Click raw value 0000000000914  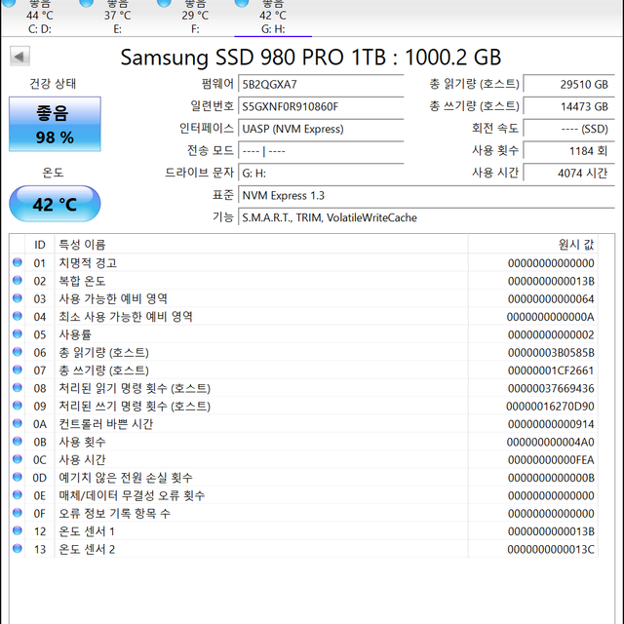[x=551, y=424]
